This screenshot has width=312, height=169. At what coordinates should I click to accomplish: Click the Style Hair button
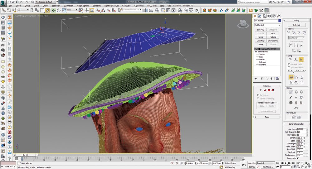point(296,25)
